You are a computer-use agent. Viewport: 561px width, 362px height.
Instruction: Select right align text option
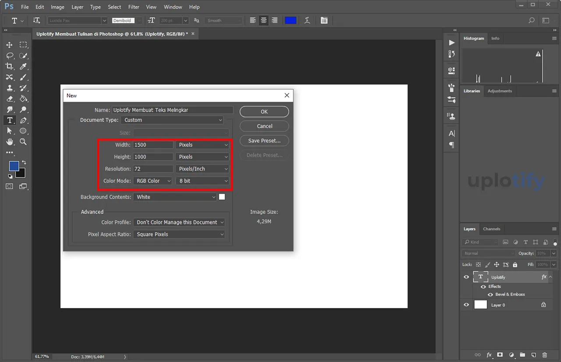coord(274,20)
